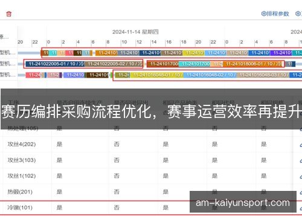Click the red trash delete icon

coord(9,14)
